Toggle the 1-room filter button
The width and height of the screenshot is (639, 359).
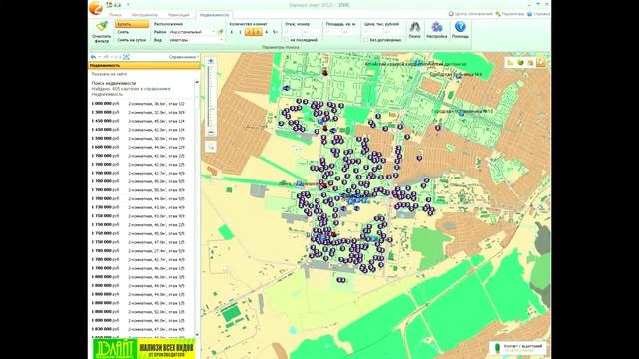240,32
